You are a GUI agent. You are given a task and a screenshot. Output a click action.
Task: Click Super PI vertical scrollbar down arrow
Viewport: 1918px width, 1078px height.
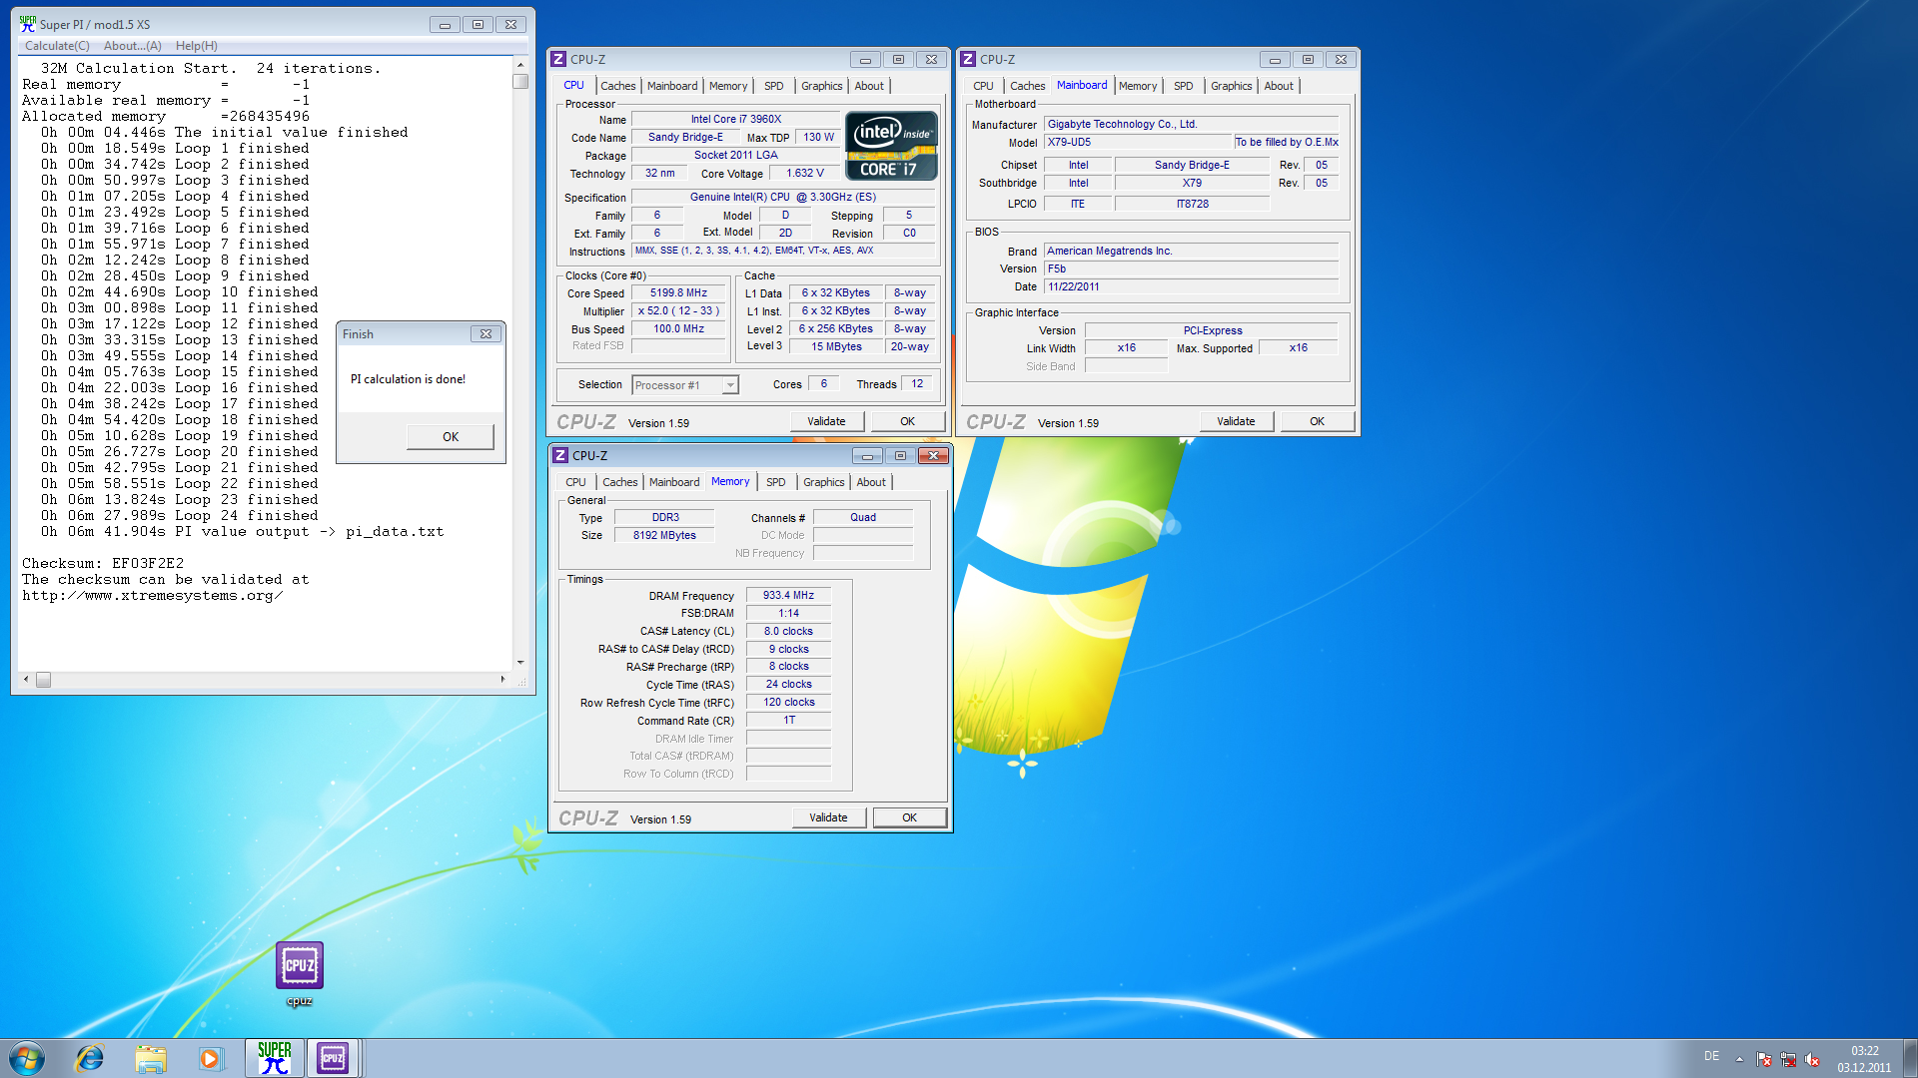pyautogui.click(x=520, y=662)
